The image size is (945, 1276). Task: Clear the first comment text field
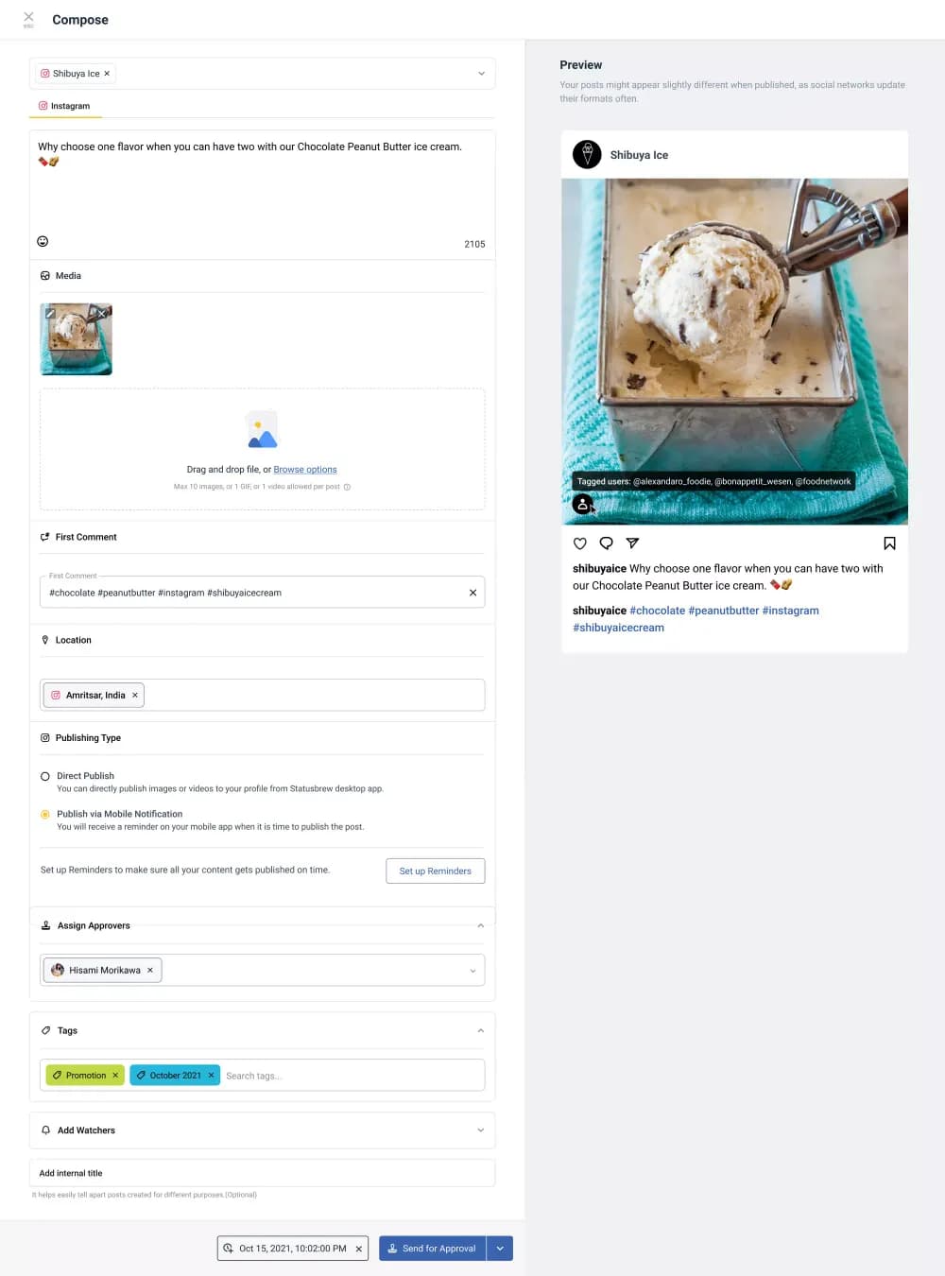tap(472, 593)
